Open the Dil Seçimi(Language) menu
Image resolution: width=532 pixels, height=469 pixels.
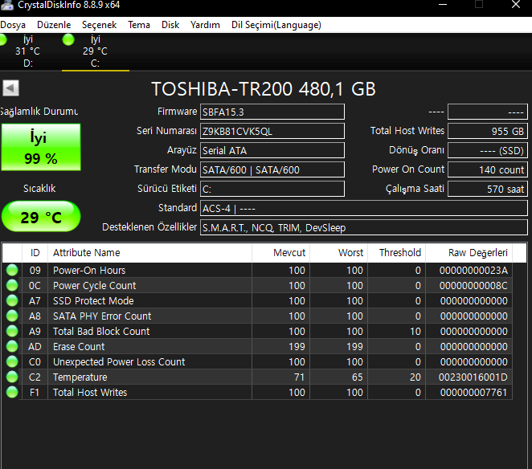coord(276,25)
